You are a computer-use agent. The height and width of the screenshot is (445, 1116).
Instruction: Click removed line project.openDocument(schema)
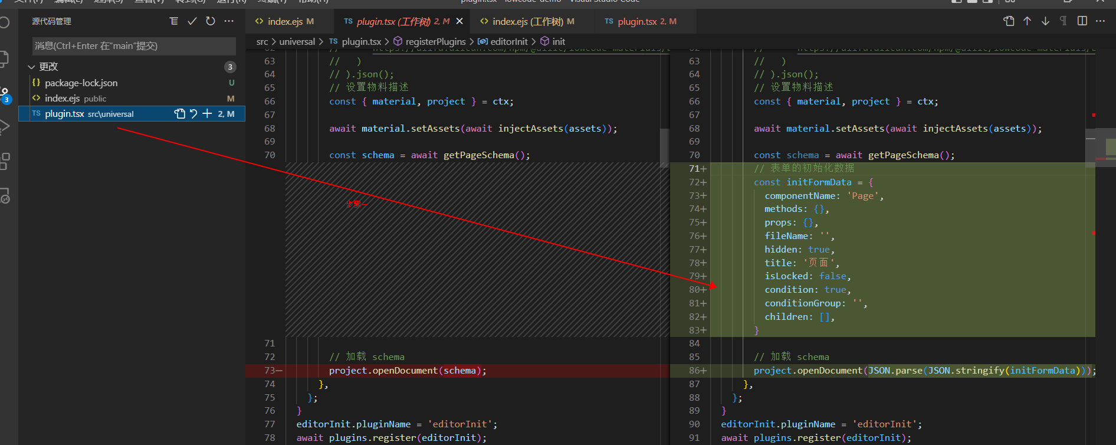click(x=408, y=371)
